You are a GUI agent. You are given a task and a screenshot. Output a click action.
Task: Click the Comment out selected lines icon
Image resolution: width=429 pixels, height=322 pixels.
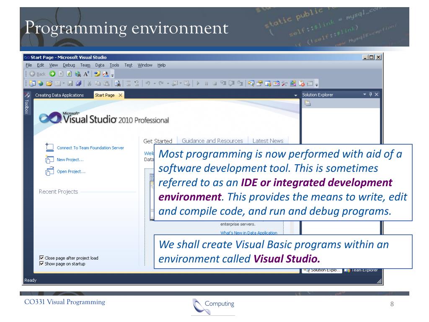click(128, 83)
